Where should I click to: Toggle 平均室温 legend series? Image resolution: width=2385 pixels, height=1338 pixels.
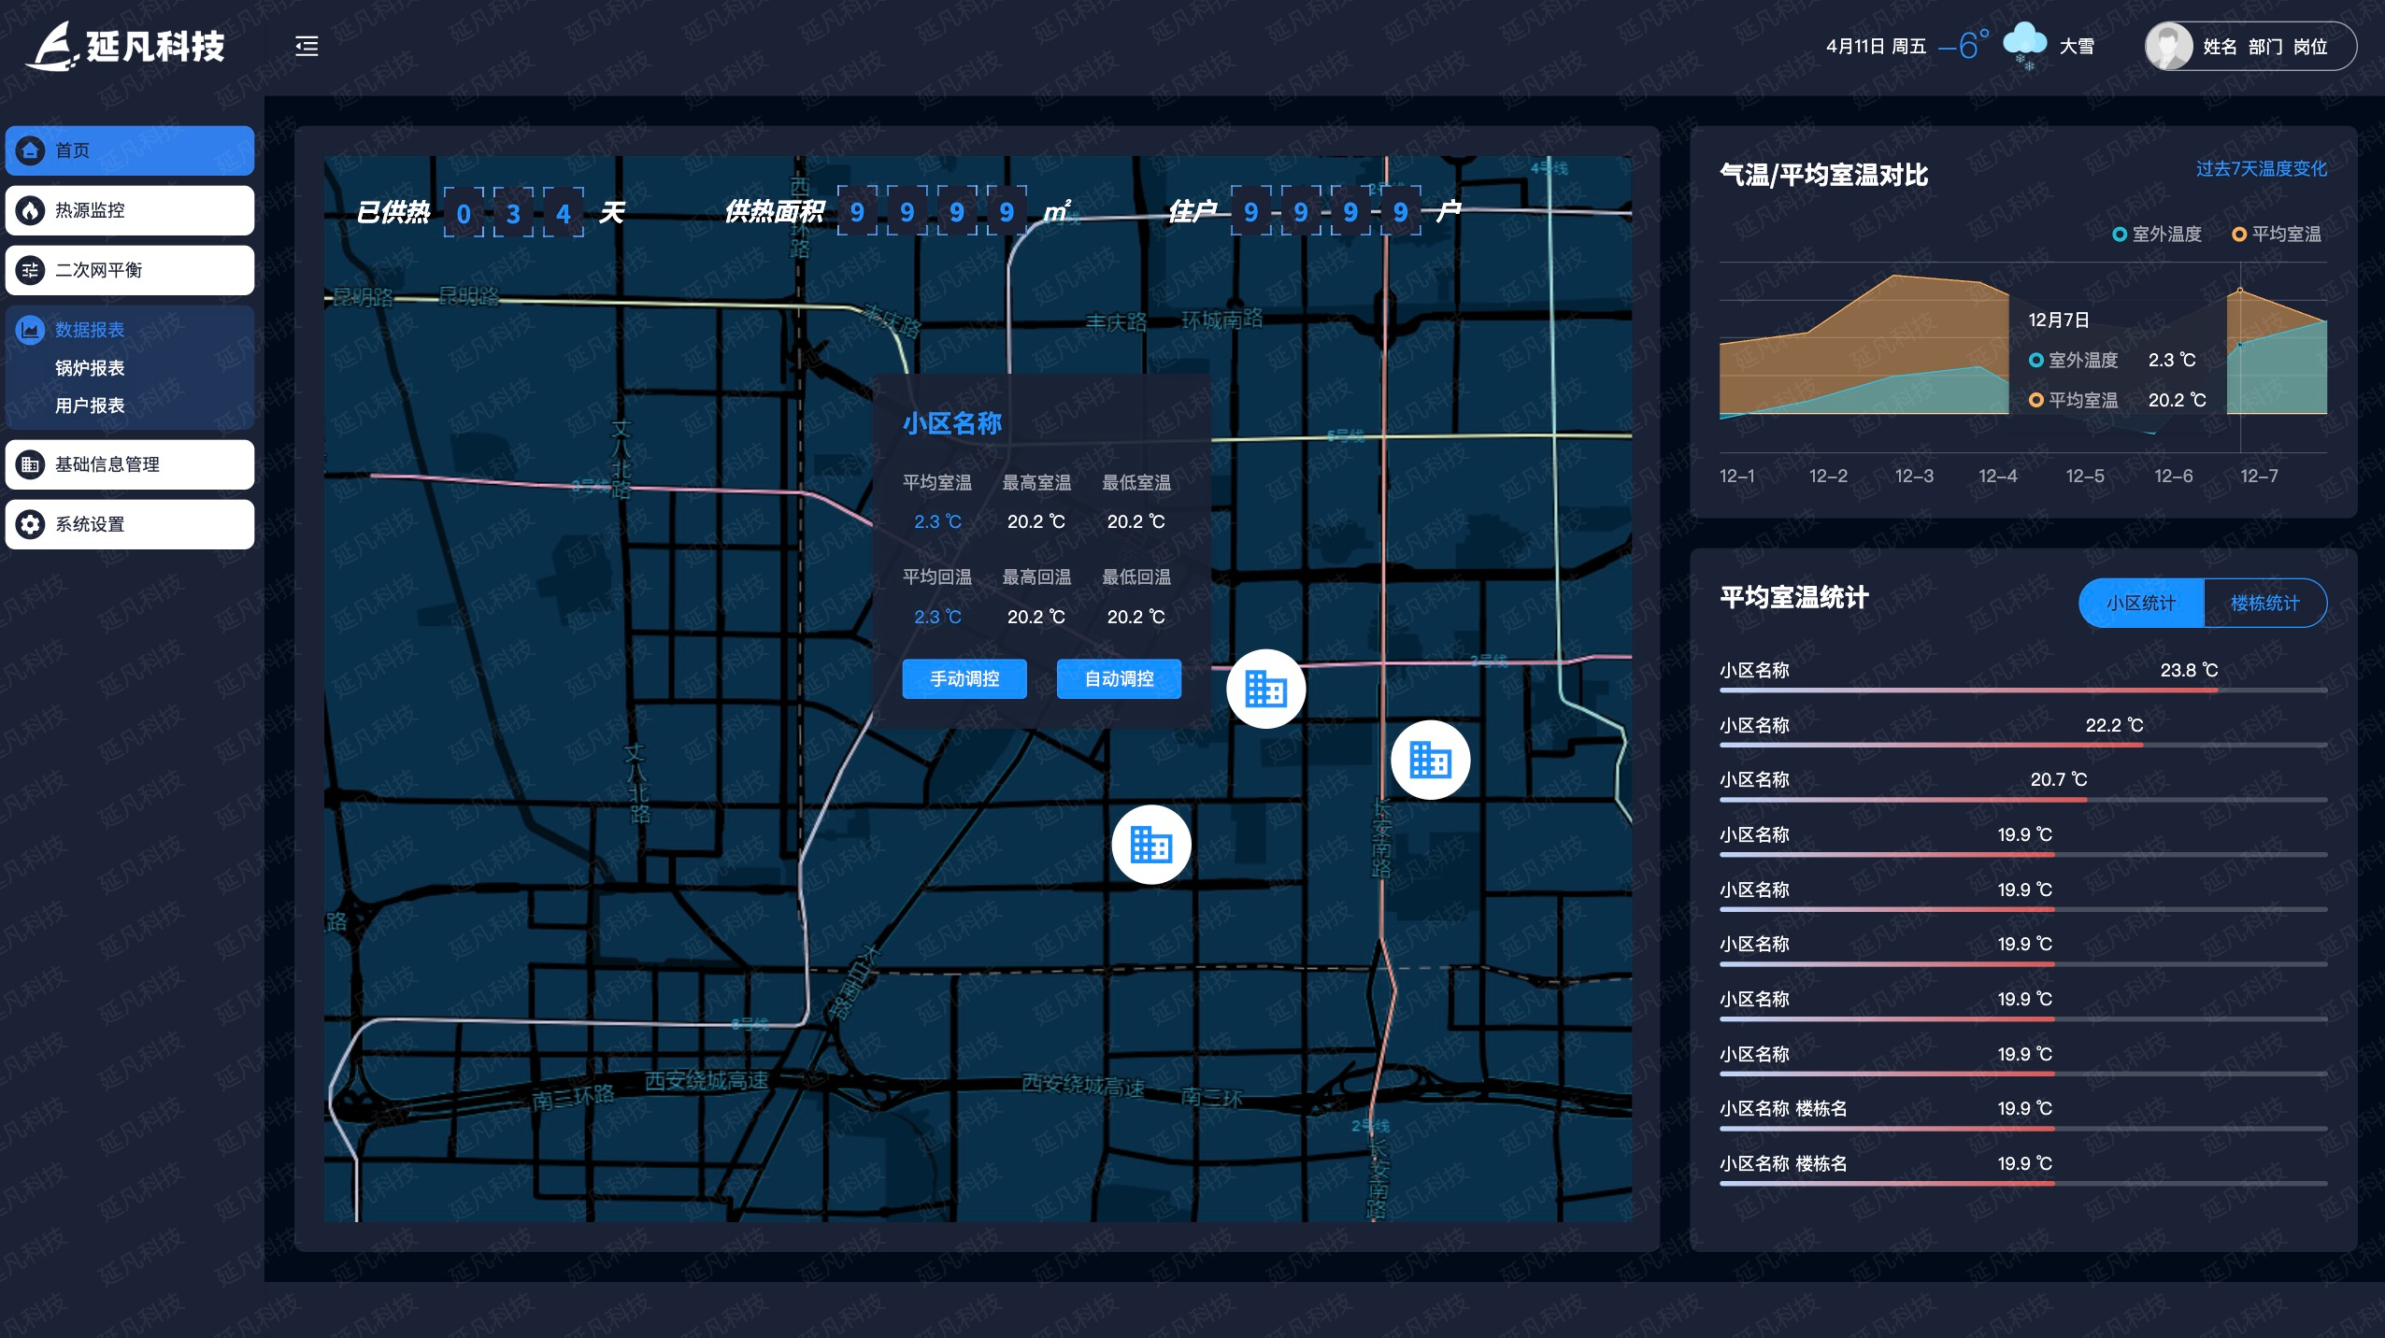2277,235
